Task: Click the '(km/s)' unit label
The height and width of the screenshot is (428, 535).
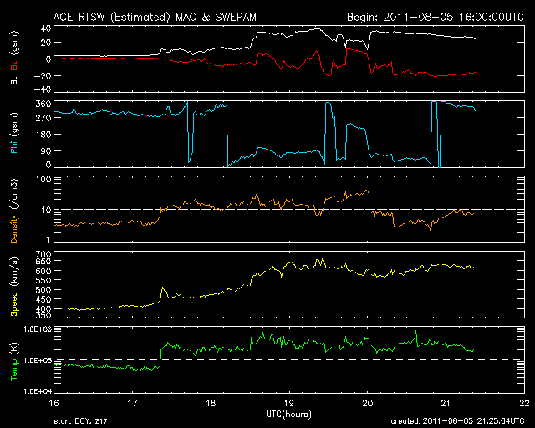Action: pyautogui.click(x=14, y=273)
